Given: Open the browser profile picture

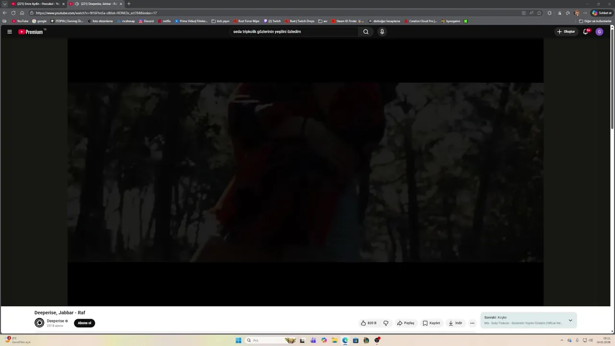Looking at the screenshot, I should tap(577, 13).
